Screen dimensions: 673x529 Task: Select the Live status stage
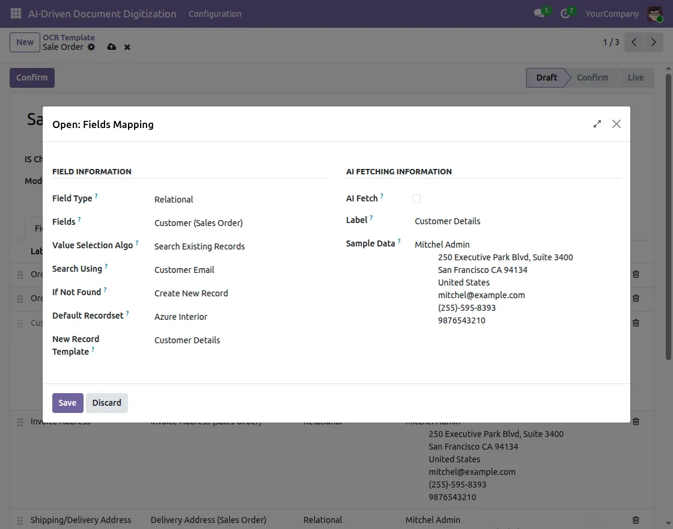(x=636, y=78)
